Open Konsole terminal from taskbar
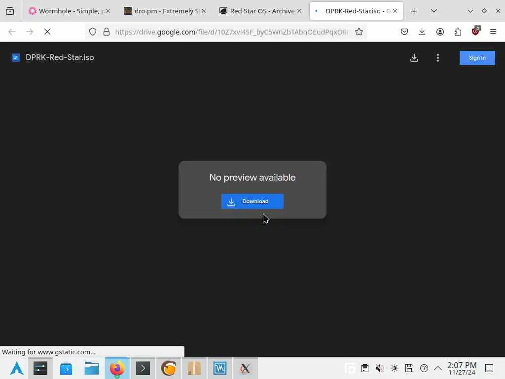The width and height of the screenshot is (505, 379). [143, 368]
